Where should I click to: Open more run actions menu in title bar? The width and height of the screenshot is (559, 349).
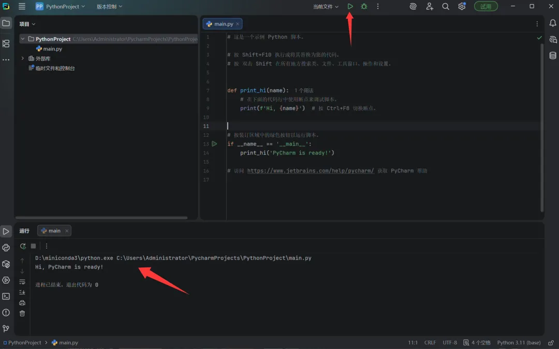click(378, 6)
